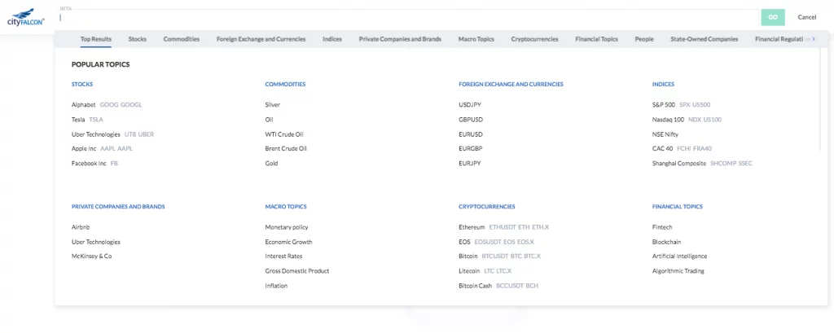Select Apple Inc AAPL topic

click(102, 148)
